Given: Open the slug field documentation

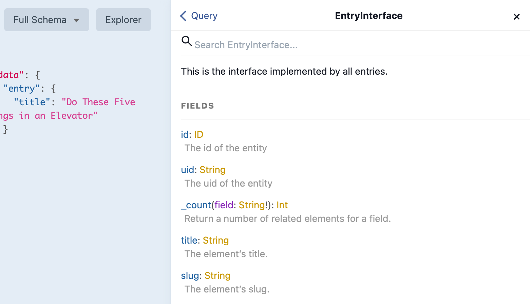Looking at the screenshot, I should tap(190, 276).
